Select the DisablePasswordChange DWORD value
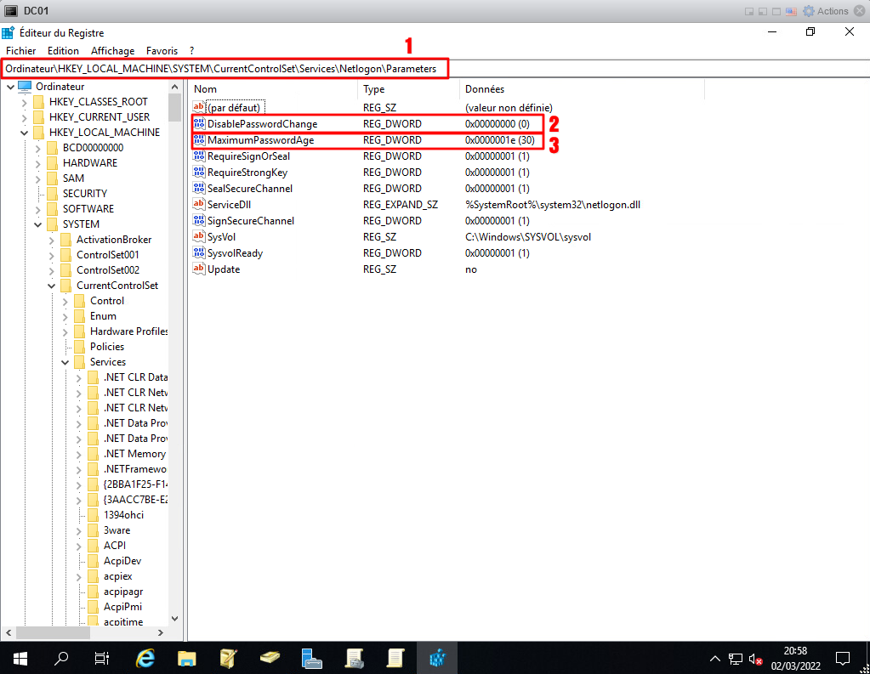Image resolution: width=870 pixels, height=674 pixels. (x=262, y=124)
